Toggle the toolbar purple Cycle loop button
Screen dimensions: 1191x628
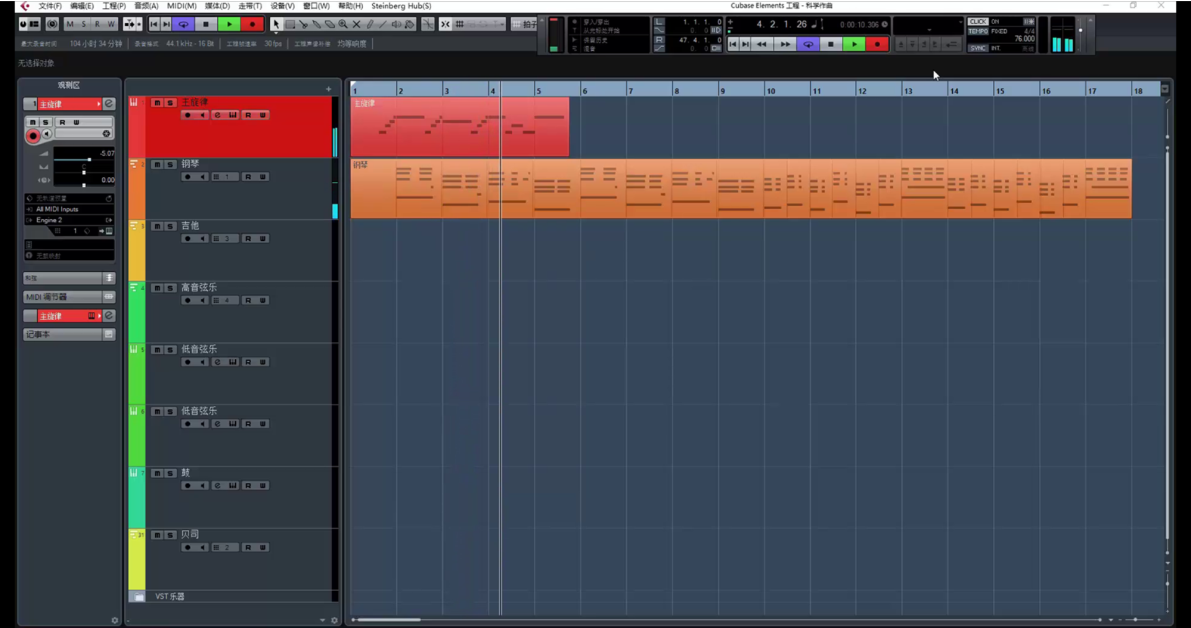click(x=184, y=24)
